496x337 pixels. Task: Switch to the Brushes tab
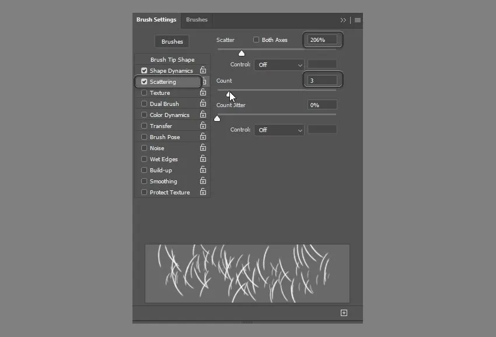[x=197, y=20]
